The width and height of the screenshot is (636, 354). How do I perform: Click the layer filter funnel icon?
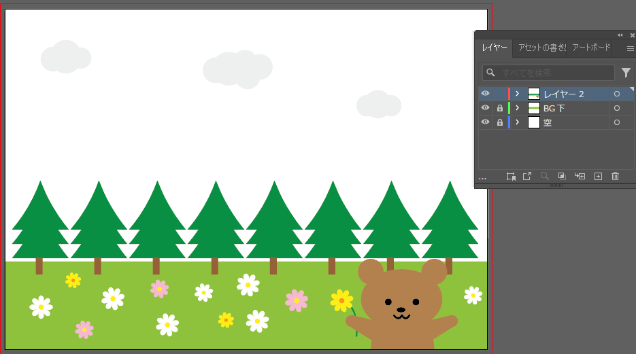click(626, 73)
